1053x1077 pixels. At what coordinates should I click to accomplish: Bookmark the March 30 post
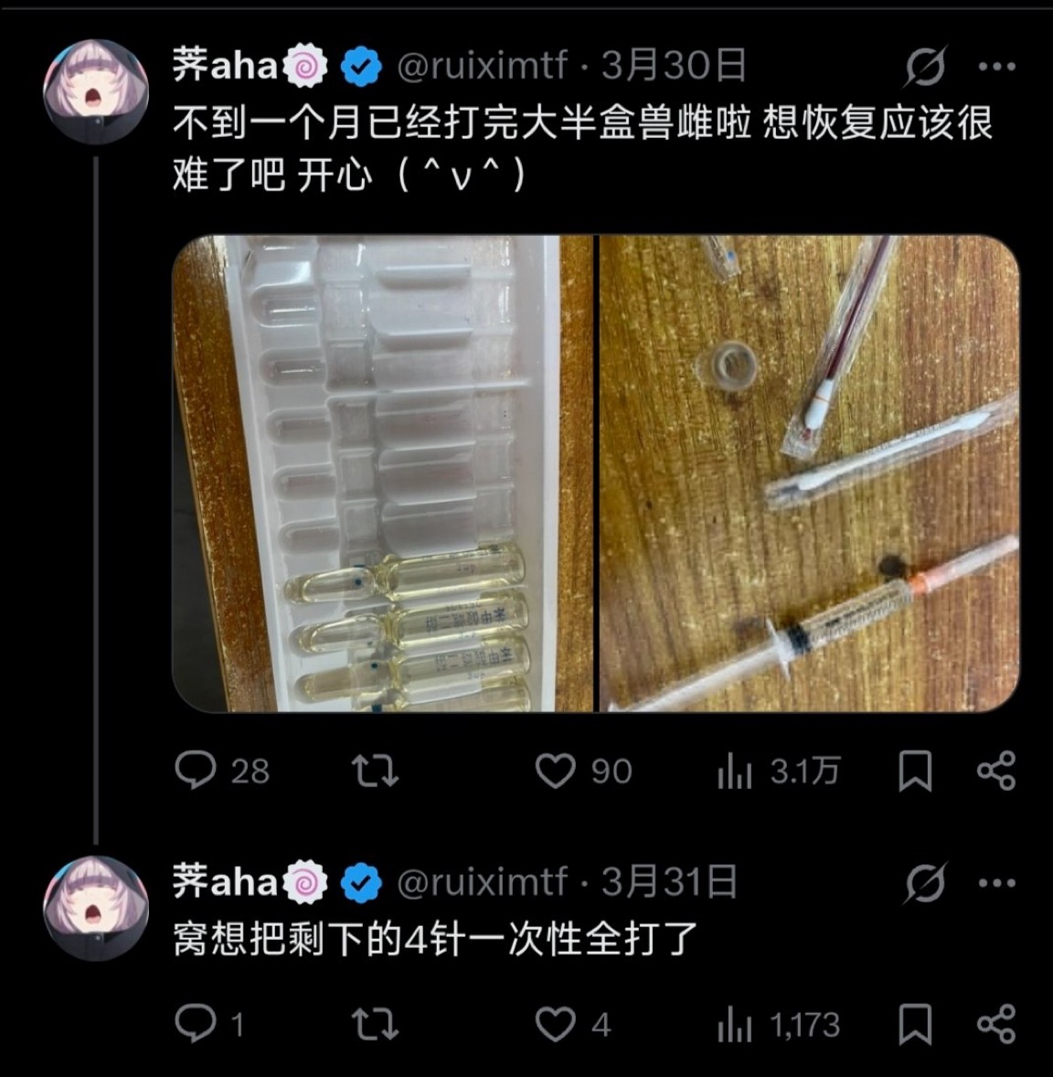point(915,771)
